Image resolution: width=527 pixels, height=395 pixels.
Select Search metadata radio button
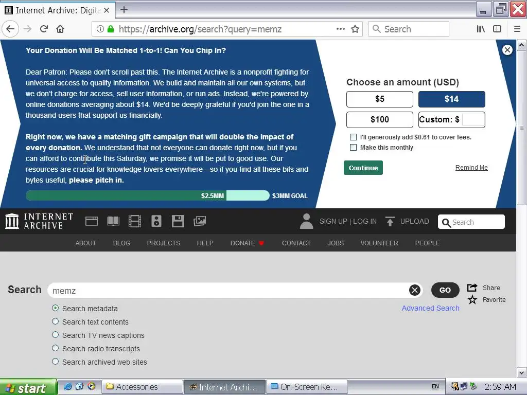pyautogui.click(x=56, y=308)
